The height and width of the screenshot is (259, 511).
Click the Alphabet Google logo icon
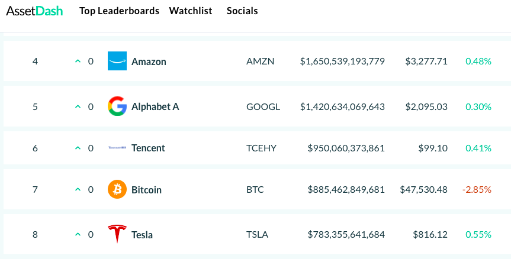[x=117, y=106]
